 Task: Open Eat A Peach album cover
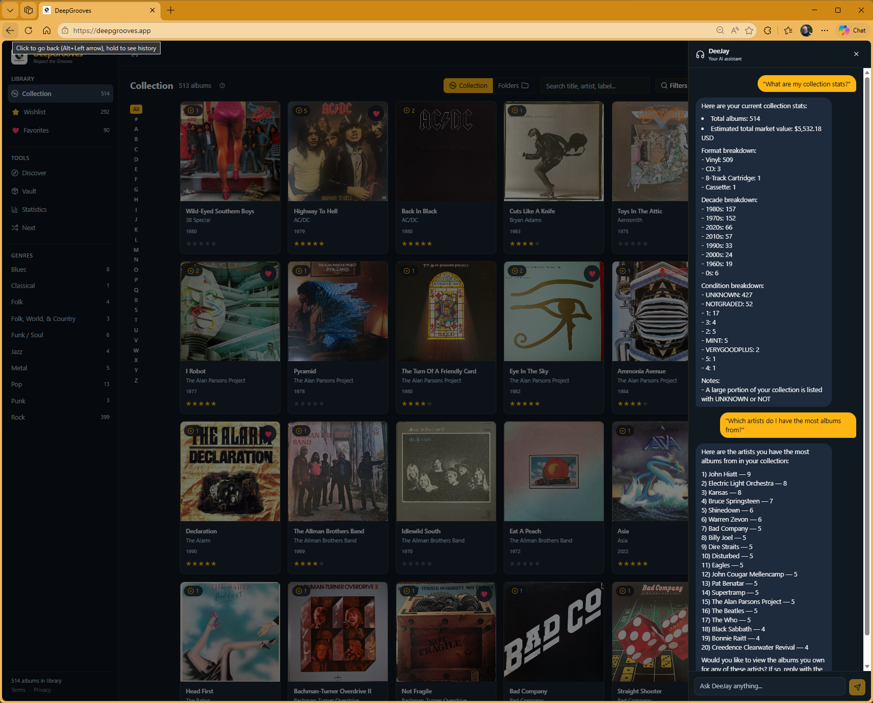tap(554, 471)
